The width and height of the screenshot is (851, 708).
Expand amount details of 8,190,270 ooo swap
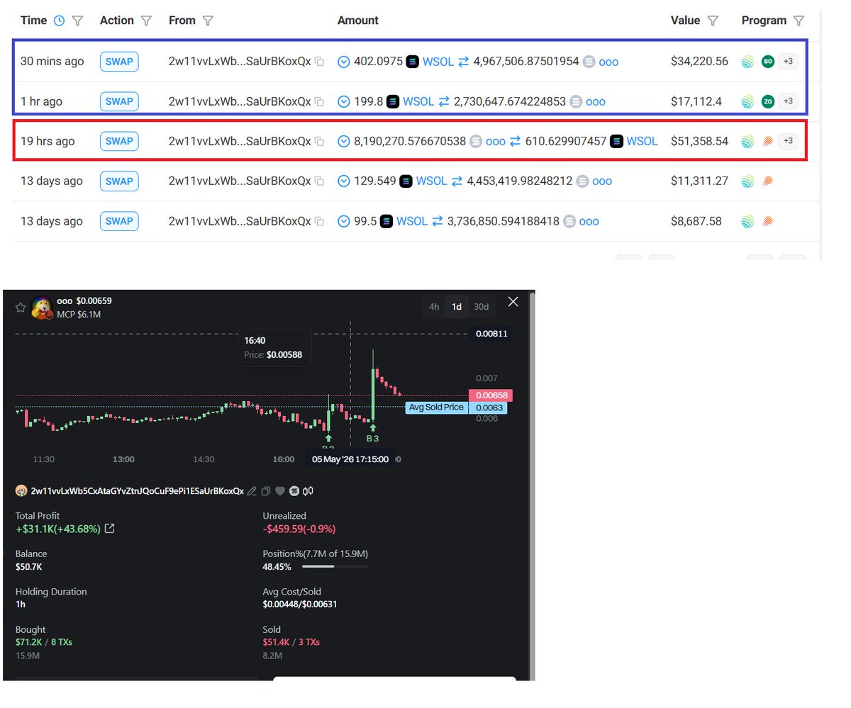tap(344, 142)
